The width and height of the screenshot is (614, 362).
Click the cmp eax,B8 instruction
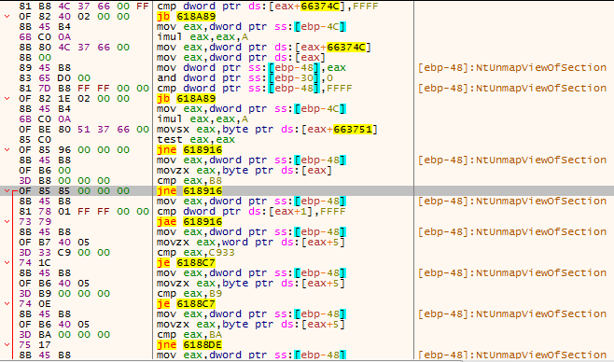click(189, 181)
